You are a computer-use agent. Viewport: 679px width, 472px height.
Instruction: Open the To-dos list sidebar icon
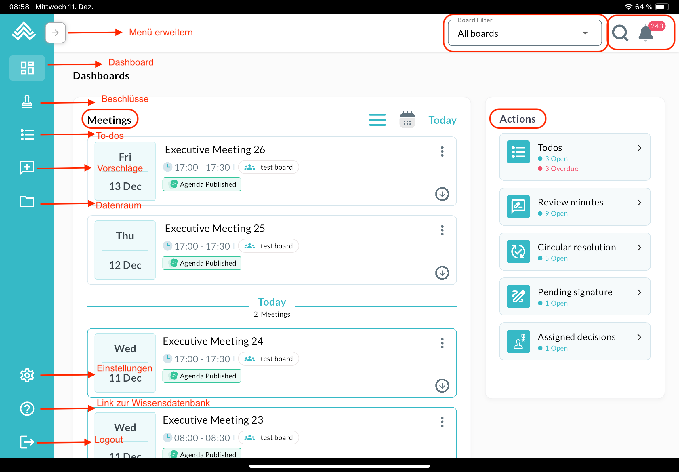point(27,135)
